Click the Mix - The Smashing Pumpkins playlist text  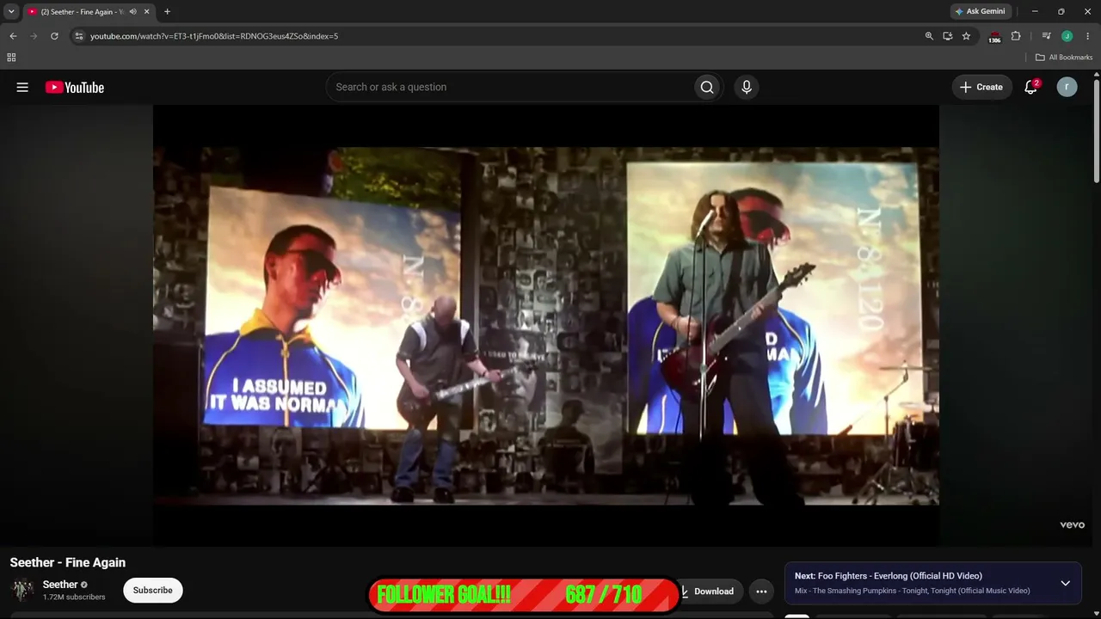912,591
